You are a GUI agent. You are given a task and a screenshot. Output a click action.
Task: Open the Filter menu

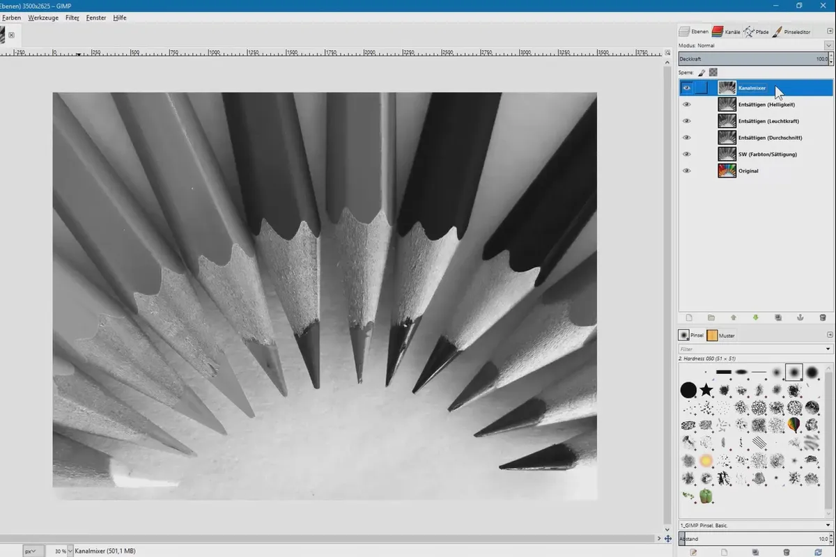pyautogui.click(x=72, y=17)
